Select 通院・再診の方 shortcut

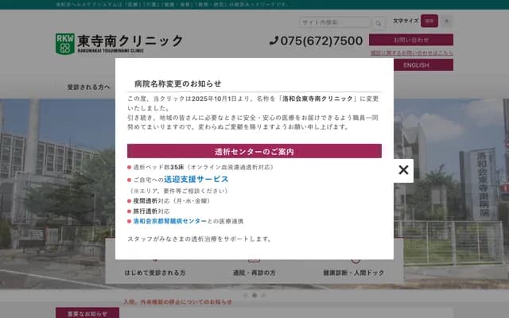(x=254, y=273)
